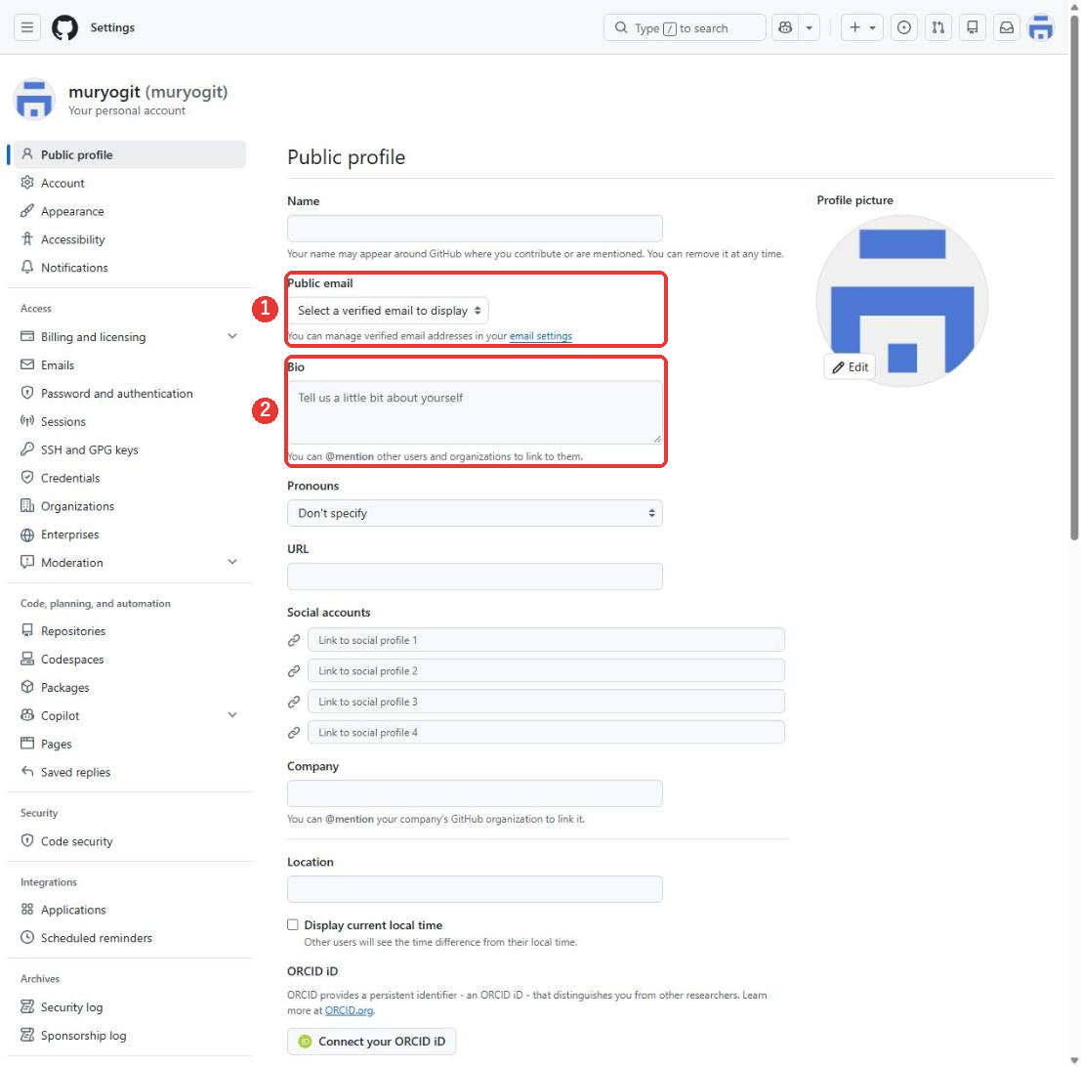1081x1067 pixels.
Task: Click Link to social profile 4 field
Action: tap(546, 733)
